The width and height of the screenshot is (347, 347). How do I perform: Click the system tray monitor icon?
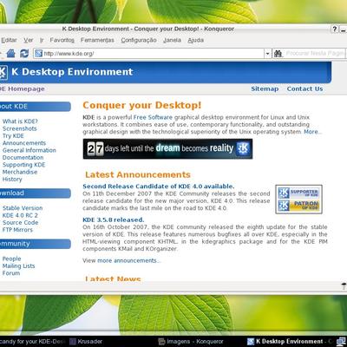click(341, 342)
